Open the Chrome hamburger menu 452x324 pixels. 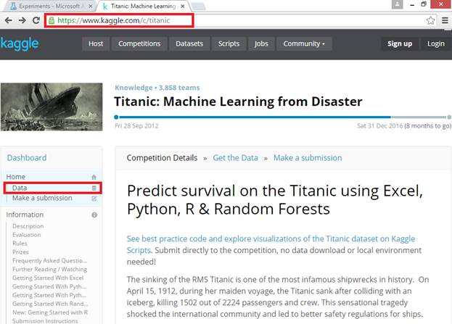tap(445, 20)
